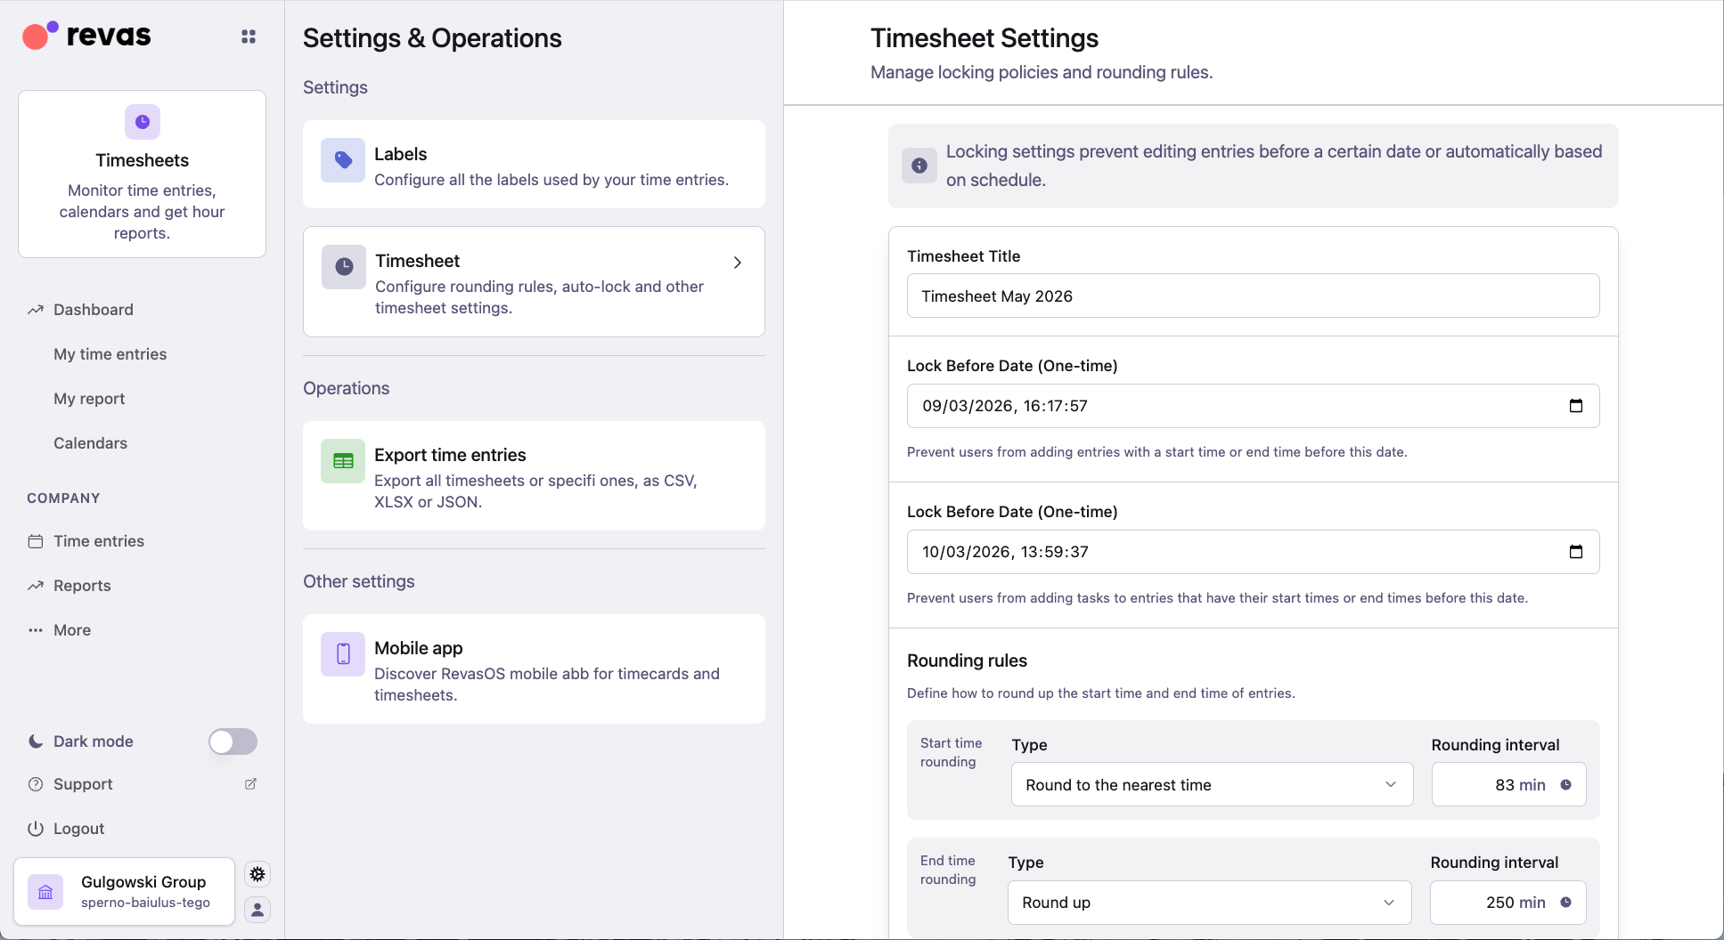Toggle Dark mode on
The height and width of the screenshot is (940, 1724).
tap(233, 741)
